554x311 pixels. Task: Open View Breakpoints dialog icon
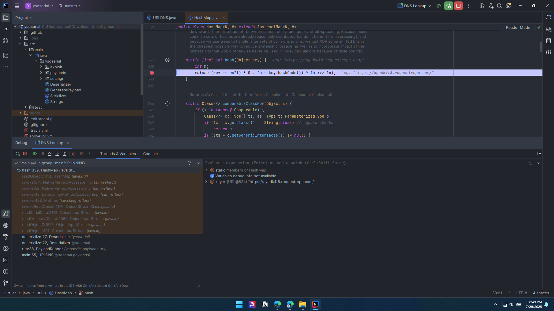pyautogui.click(x=74, y=154)
